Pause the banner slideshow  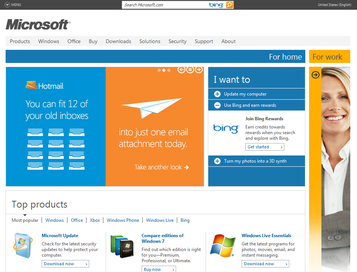click(x=190, y=70)
